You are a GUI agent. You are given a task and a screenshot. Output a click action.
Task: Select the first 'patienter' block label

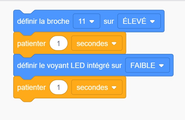(x=31, y=44)
